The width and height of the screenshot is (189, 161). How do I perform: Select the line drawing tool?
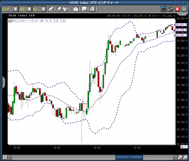pyautogui.click(x=51, y=9)
